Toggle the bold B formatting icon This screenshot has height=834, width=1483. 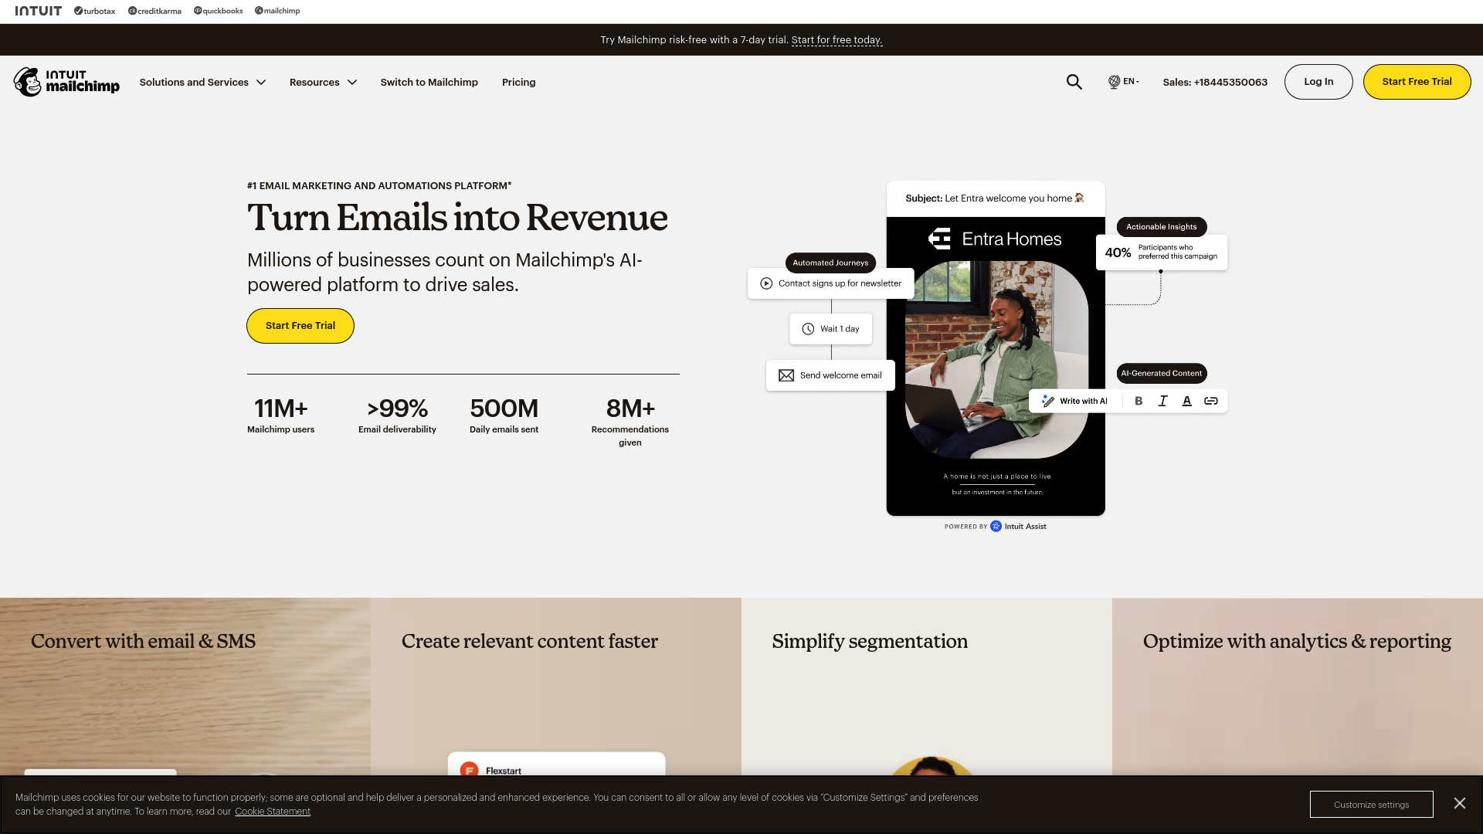1139,401
